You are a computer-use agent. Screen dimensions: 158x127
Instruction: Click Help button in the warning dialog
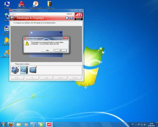click(x=47, y=50)
